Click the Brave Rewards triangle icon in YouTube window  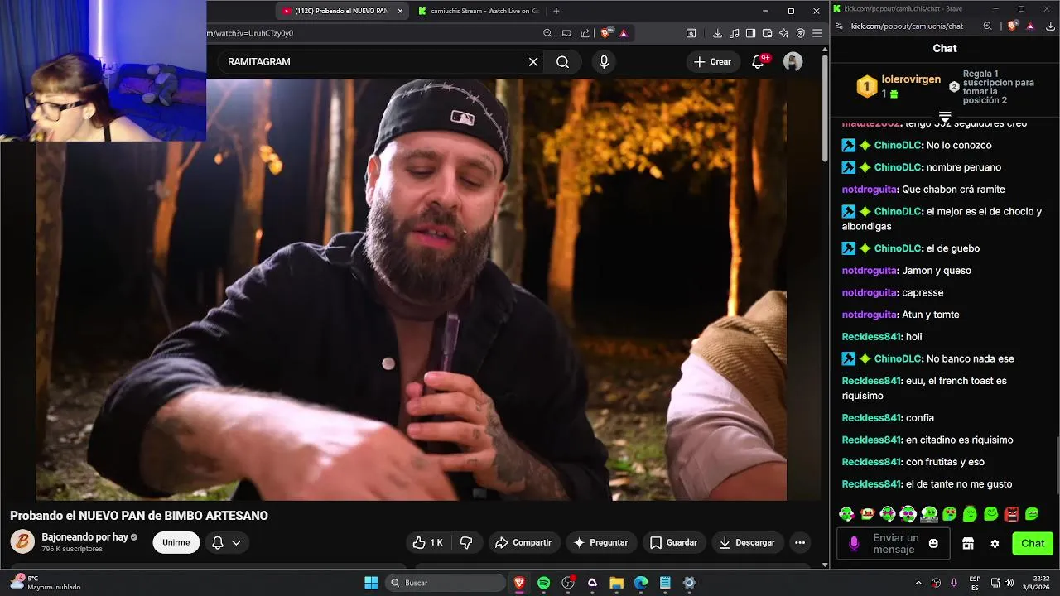pos(624,33)
